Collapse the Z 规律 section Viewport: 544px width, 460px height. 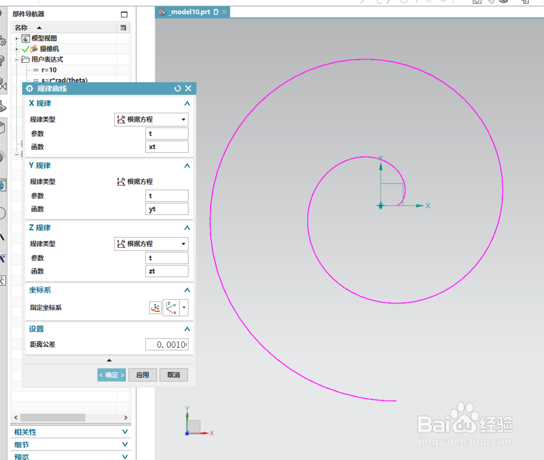pos(187,228)
